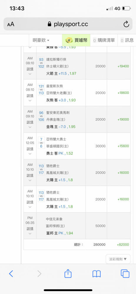
Task: Tap the Safari back arrow
Action: click(11, 274)
